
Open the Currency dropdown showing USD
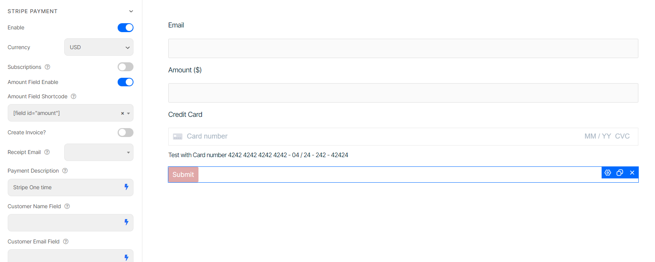click(x=99, y=47)
